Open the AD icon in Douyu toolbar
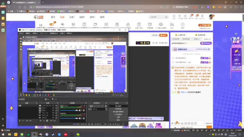The image size is (244, 137). point(106,24)
